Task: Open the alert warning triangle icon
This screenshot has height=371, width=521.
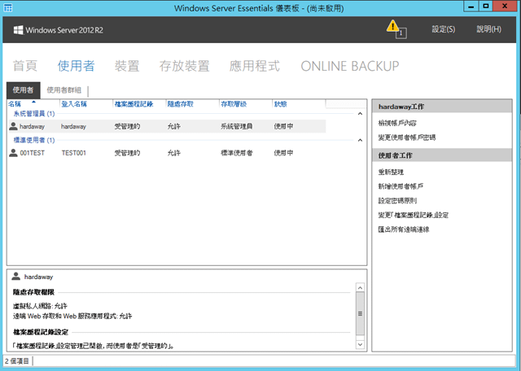Action: pyautogui.click(x=392, y=26)
